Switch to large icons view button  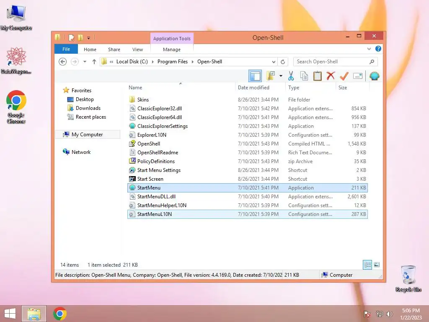coord(377,265)
